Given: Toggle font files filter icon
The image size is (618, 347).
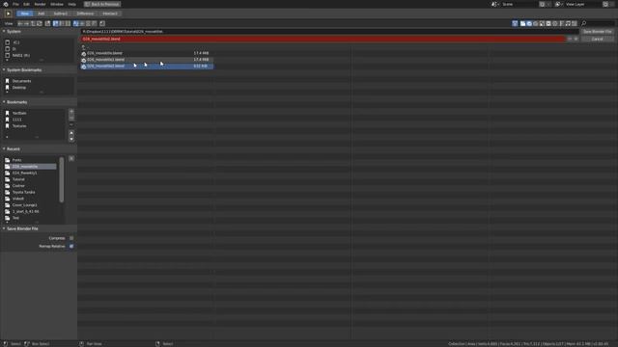Looking at the screenshot, I should [562, 23].
